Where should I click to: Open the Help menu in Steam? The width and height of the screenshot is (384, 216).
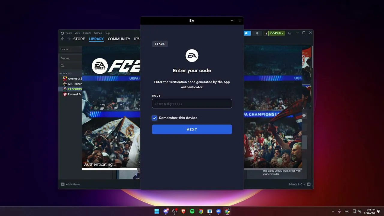click(107, 33)
